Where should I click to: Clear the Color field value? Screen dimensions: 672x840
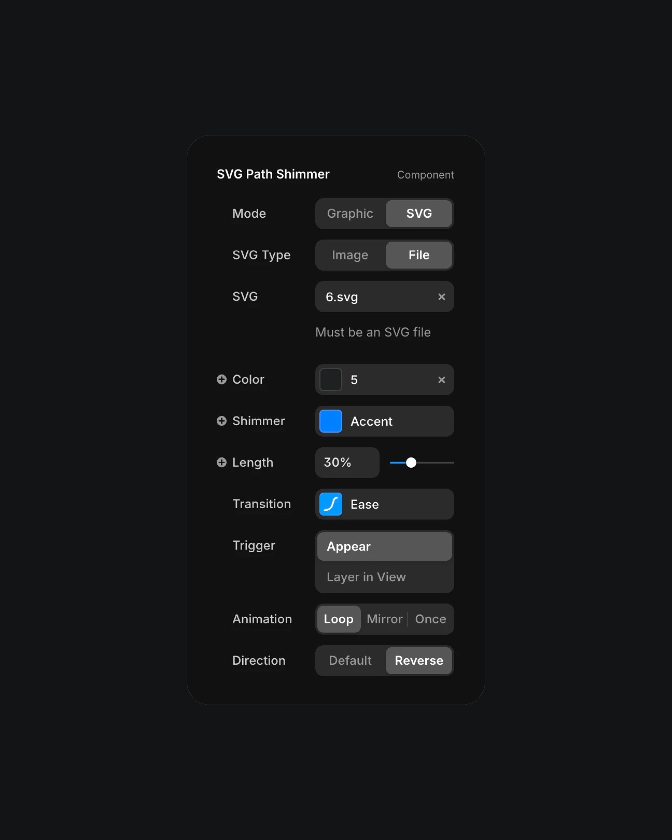442,379
